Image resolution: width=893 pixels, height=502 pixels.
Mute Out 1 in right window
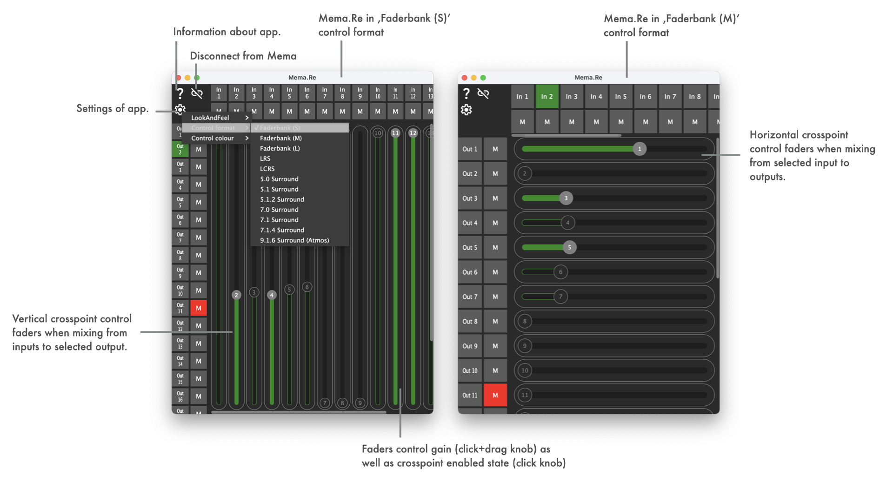point(495,149)
